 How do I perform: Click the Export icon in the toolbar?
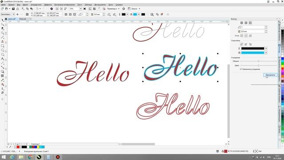pyautogui.click(x=61, y=9)
